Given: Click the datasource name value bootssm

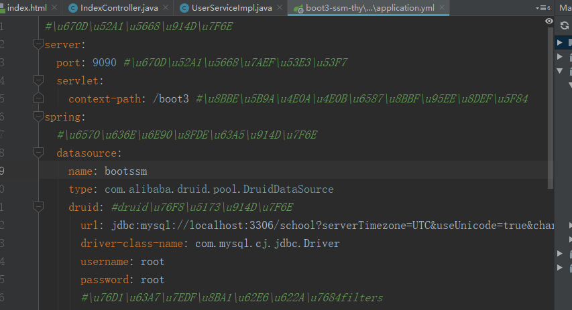Looking at the screenshot, I should click(126, 171).
